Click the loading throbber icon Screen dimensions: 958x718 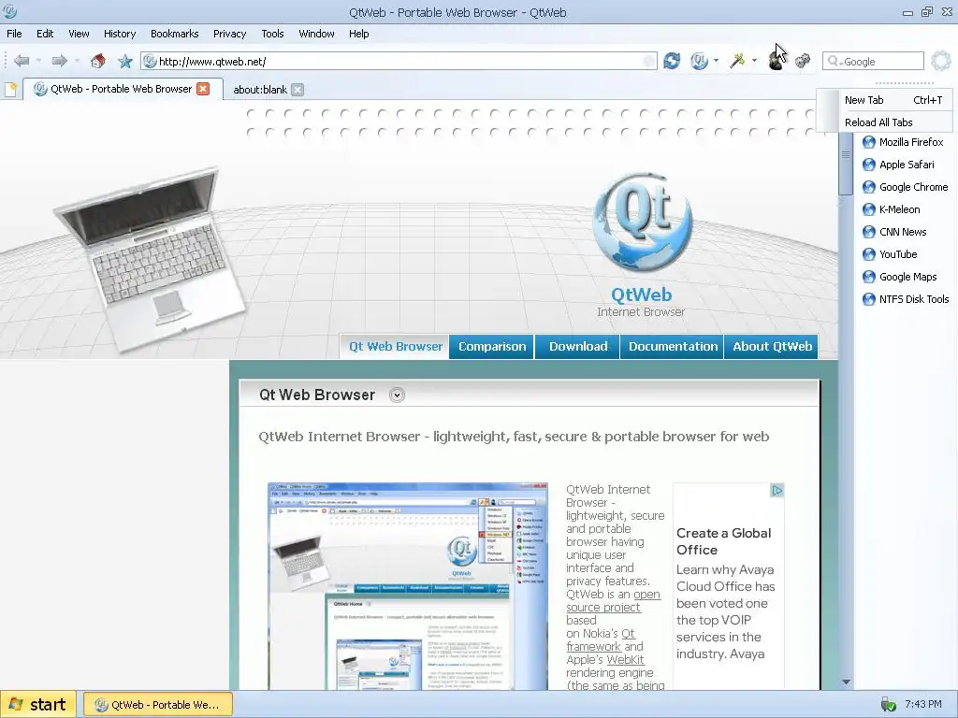point(941,61)
